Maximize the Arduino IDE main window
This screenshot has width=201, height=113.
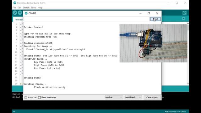(x=177, y=3)
